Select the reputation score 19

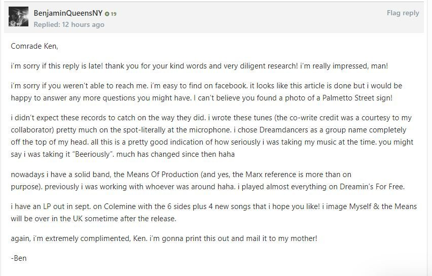pos(114,14)
